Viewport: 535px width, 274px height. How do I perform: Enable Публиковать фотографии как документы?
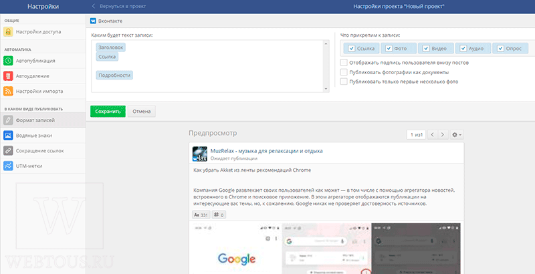pos(344,72)
